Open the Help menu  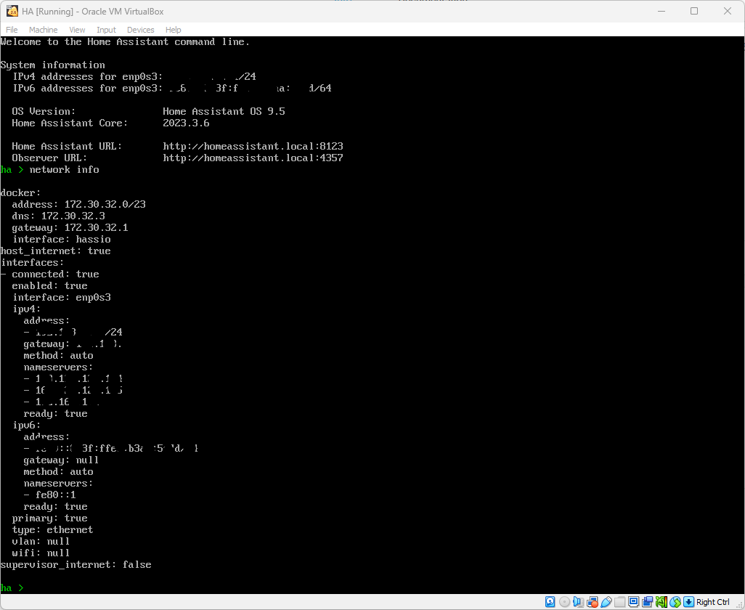pos(173,30)
